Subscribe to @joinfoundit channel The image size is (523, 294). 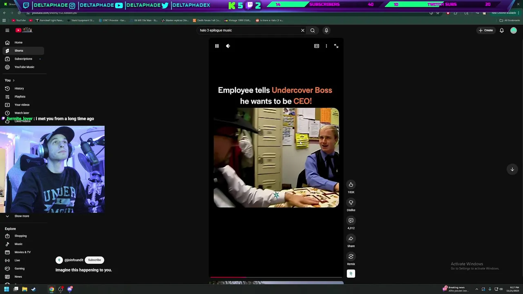click(x=94, y=260)
